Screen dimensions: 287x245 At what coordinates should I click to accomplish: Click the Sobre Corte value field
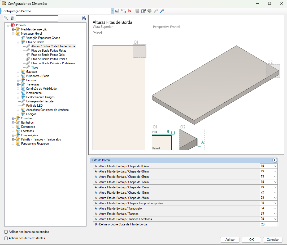click(x=268, y=224)
